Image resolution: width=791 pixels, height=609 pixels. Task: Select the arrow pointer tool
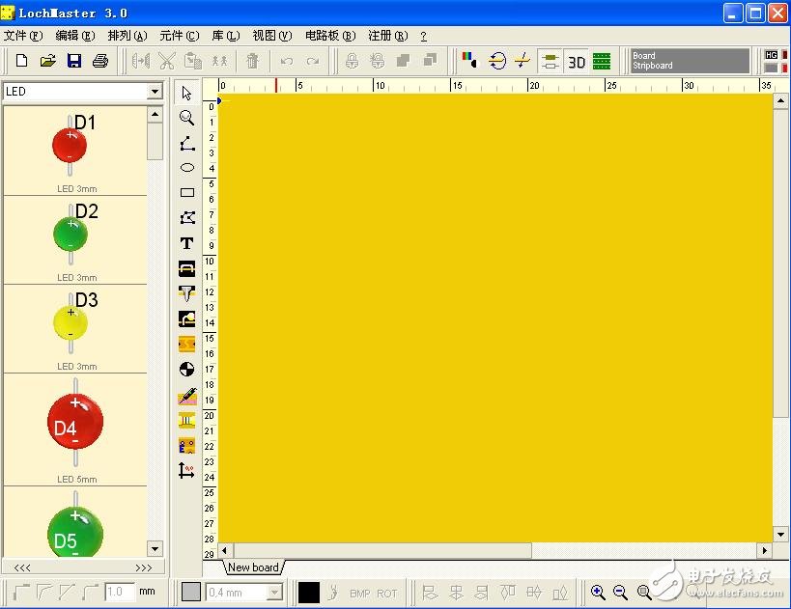[187, 94]
